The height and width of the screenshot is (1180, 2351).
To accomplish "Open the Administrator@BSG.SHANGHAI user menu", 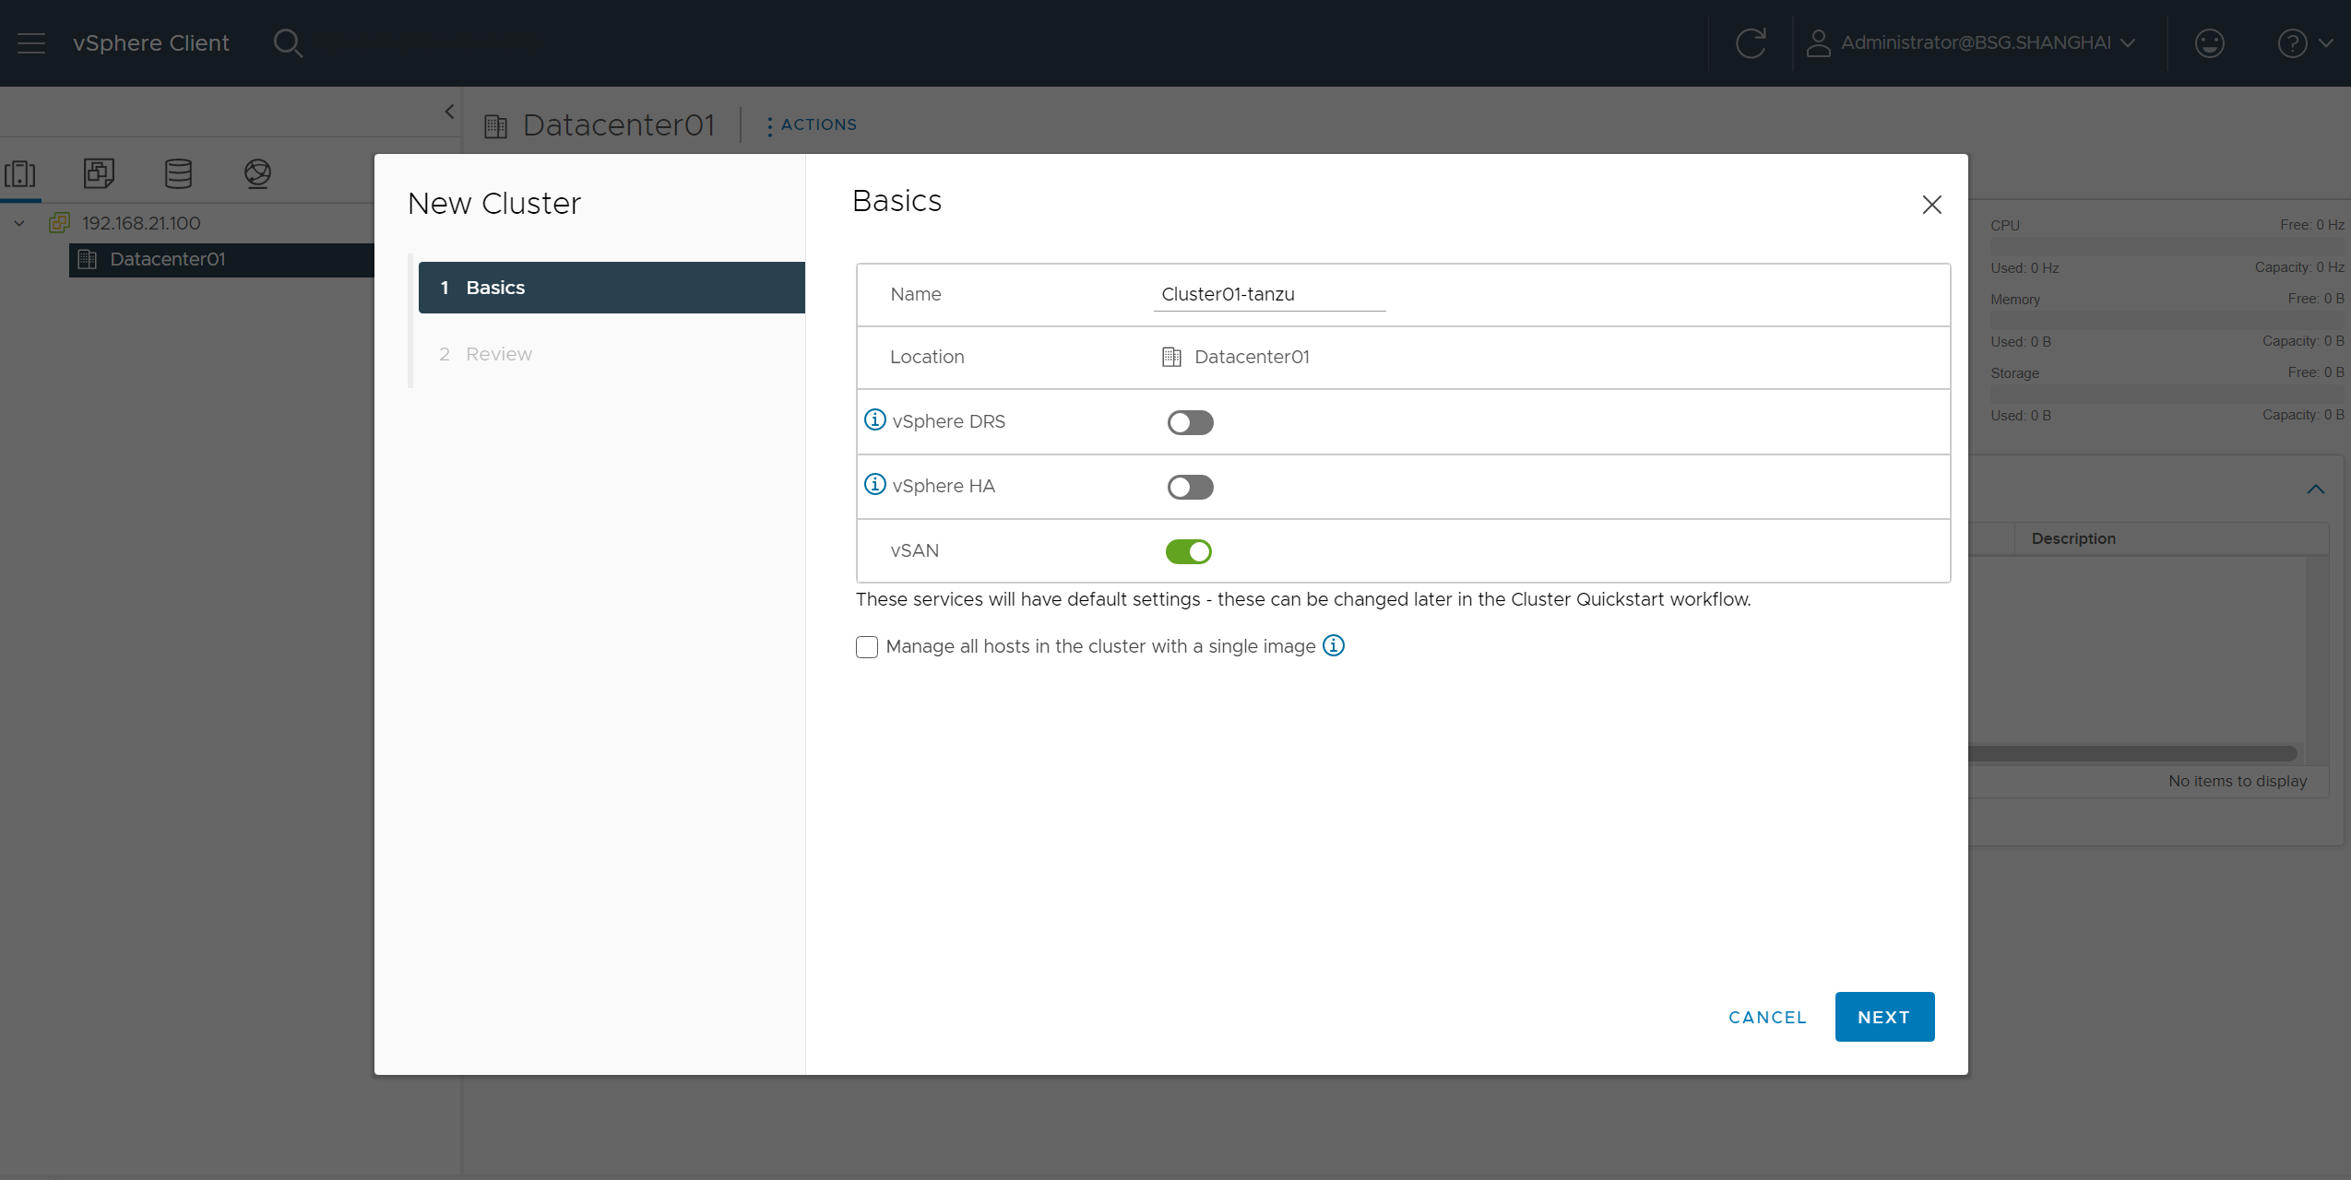I will (x=1971, y=43).
